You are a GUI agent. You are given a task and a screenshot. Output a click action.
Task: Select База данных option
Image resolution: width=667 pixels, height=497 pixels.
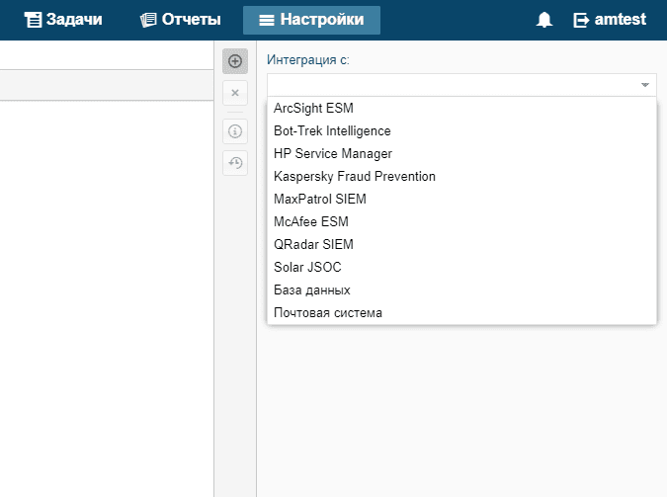point(312,290)
